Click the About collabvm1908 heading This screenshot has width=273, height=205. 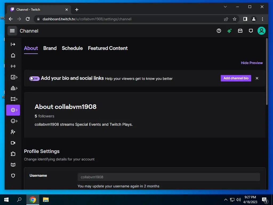click(x=66, y=107)
